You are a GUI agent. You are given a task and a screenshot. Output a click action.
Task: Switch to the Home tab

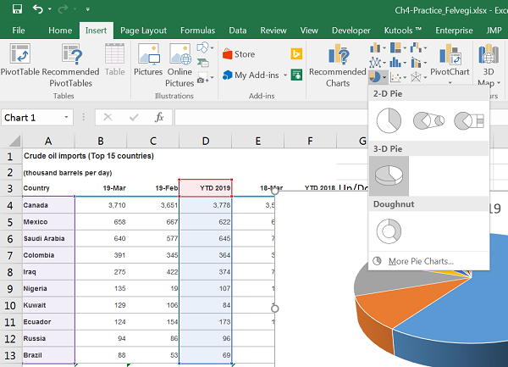[x=60, y=31]
